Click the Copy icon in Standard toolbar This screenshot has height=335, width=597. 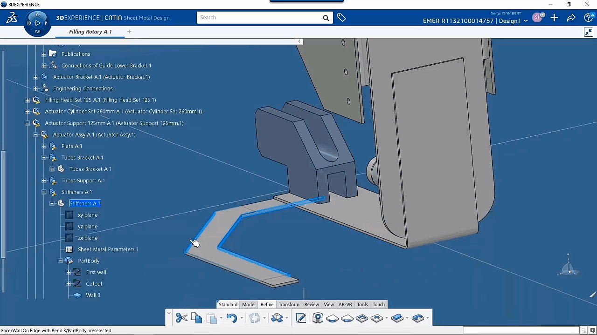pos(196,318)
